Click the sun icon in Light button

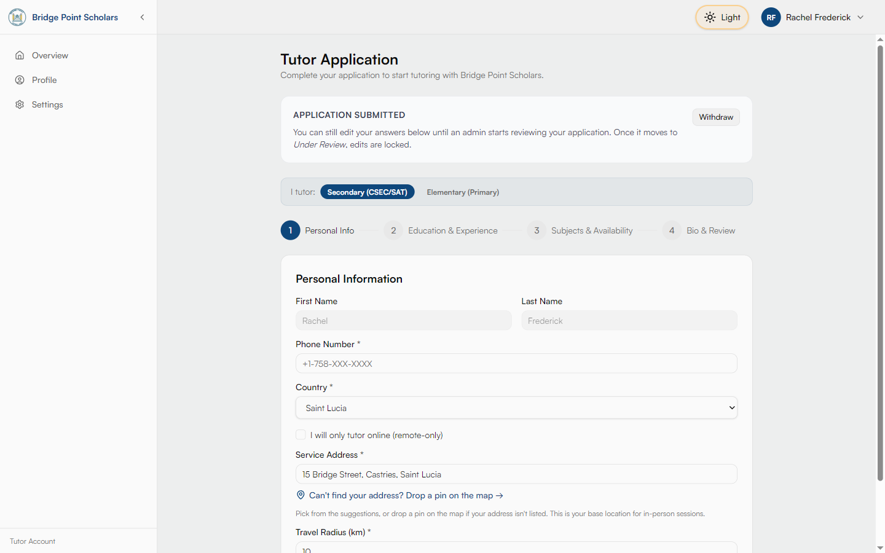(710, 17)
